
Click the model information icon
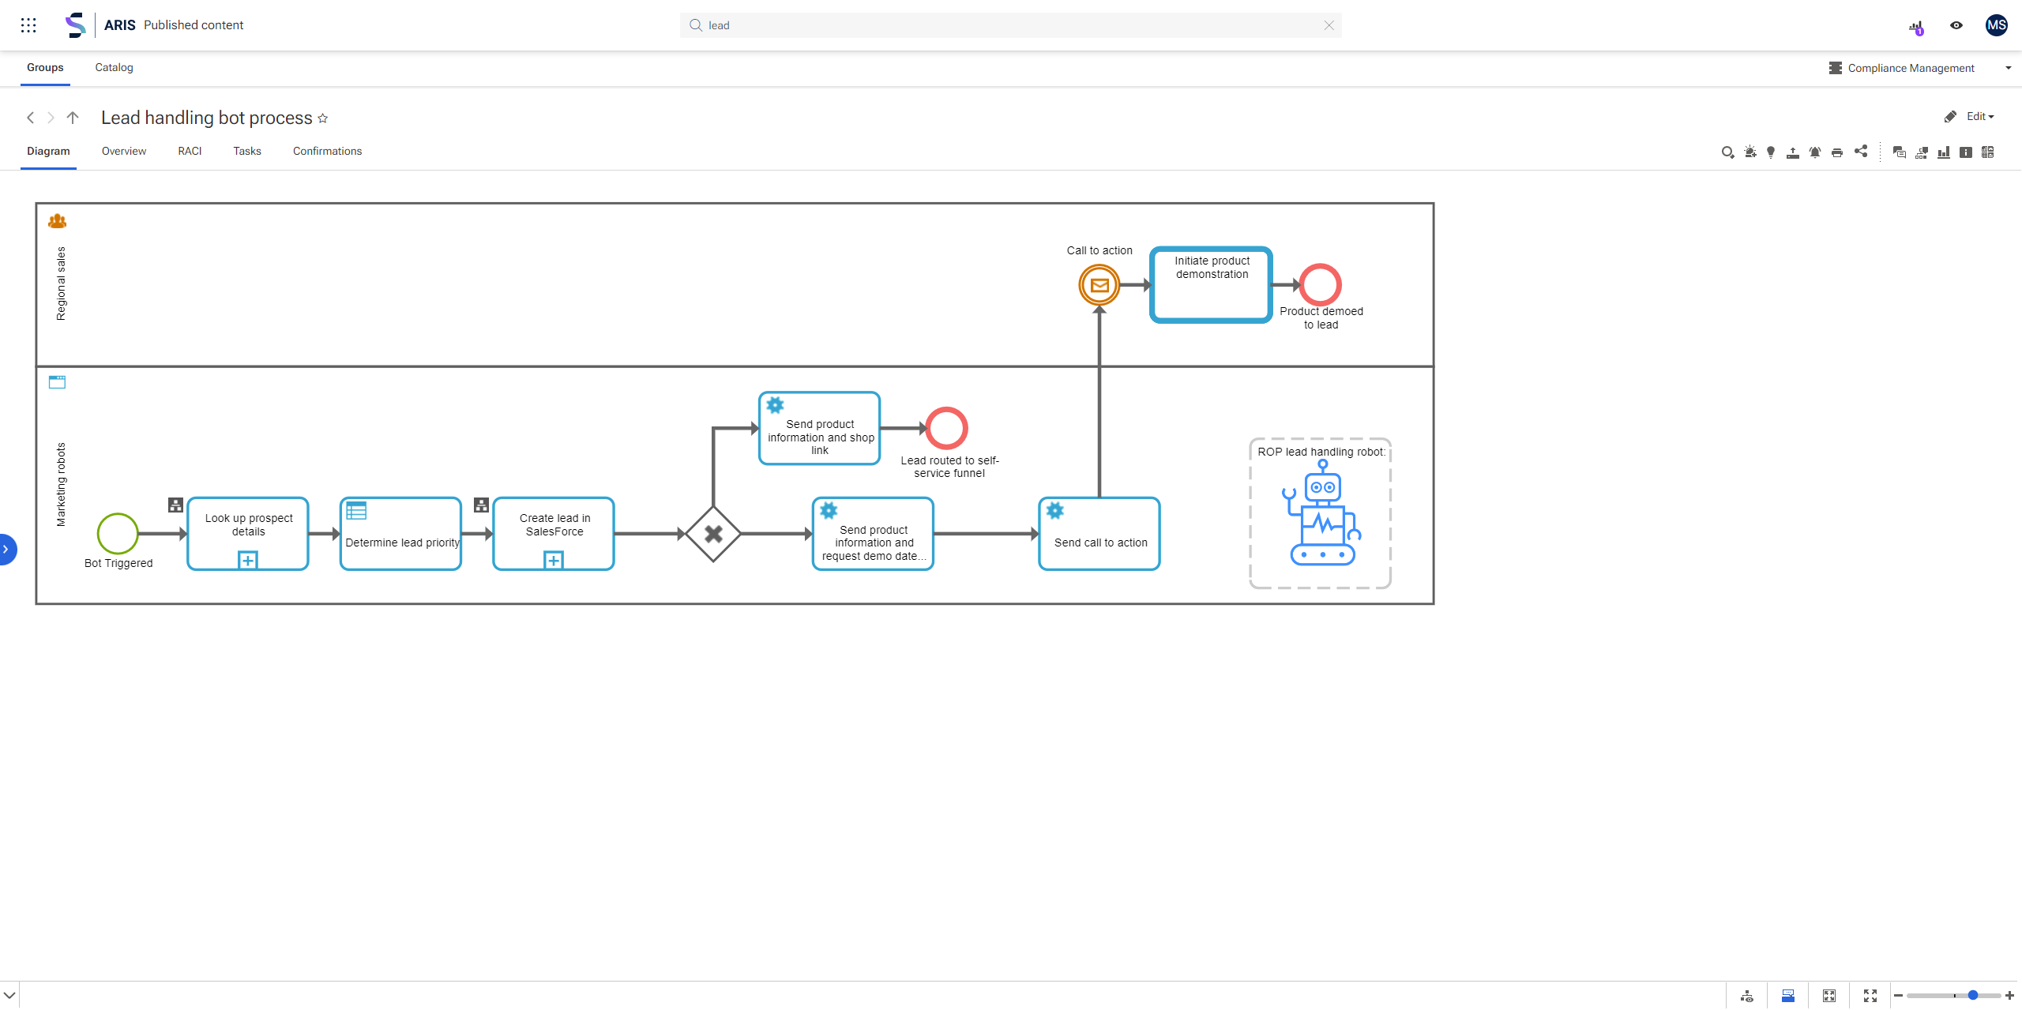(1964, 152)
